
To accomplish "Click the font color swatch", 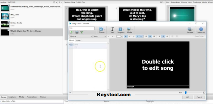I will 119,36.
